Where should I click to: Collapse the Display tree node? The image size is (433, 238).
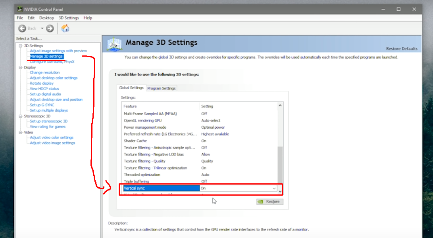click(20, 67)
